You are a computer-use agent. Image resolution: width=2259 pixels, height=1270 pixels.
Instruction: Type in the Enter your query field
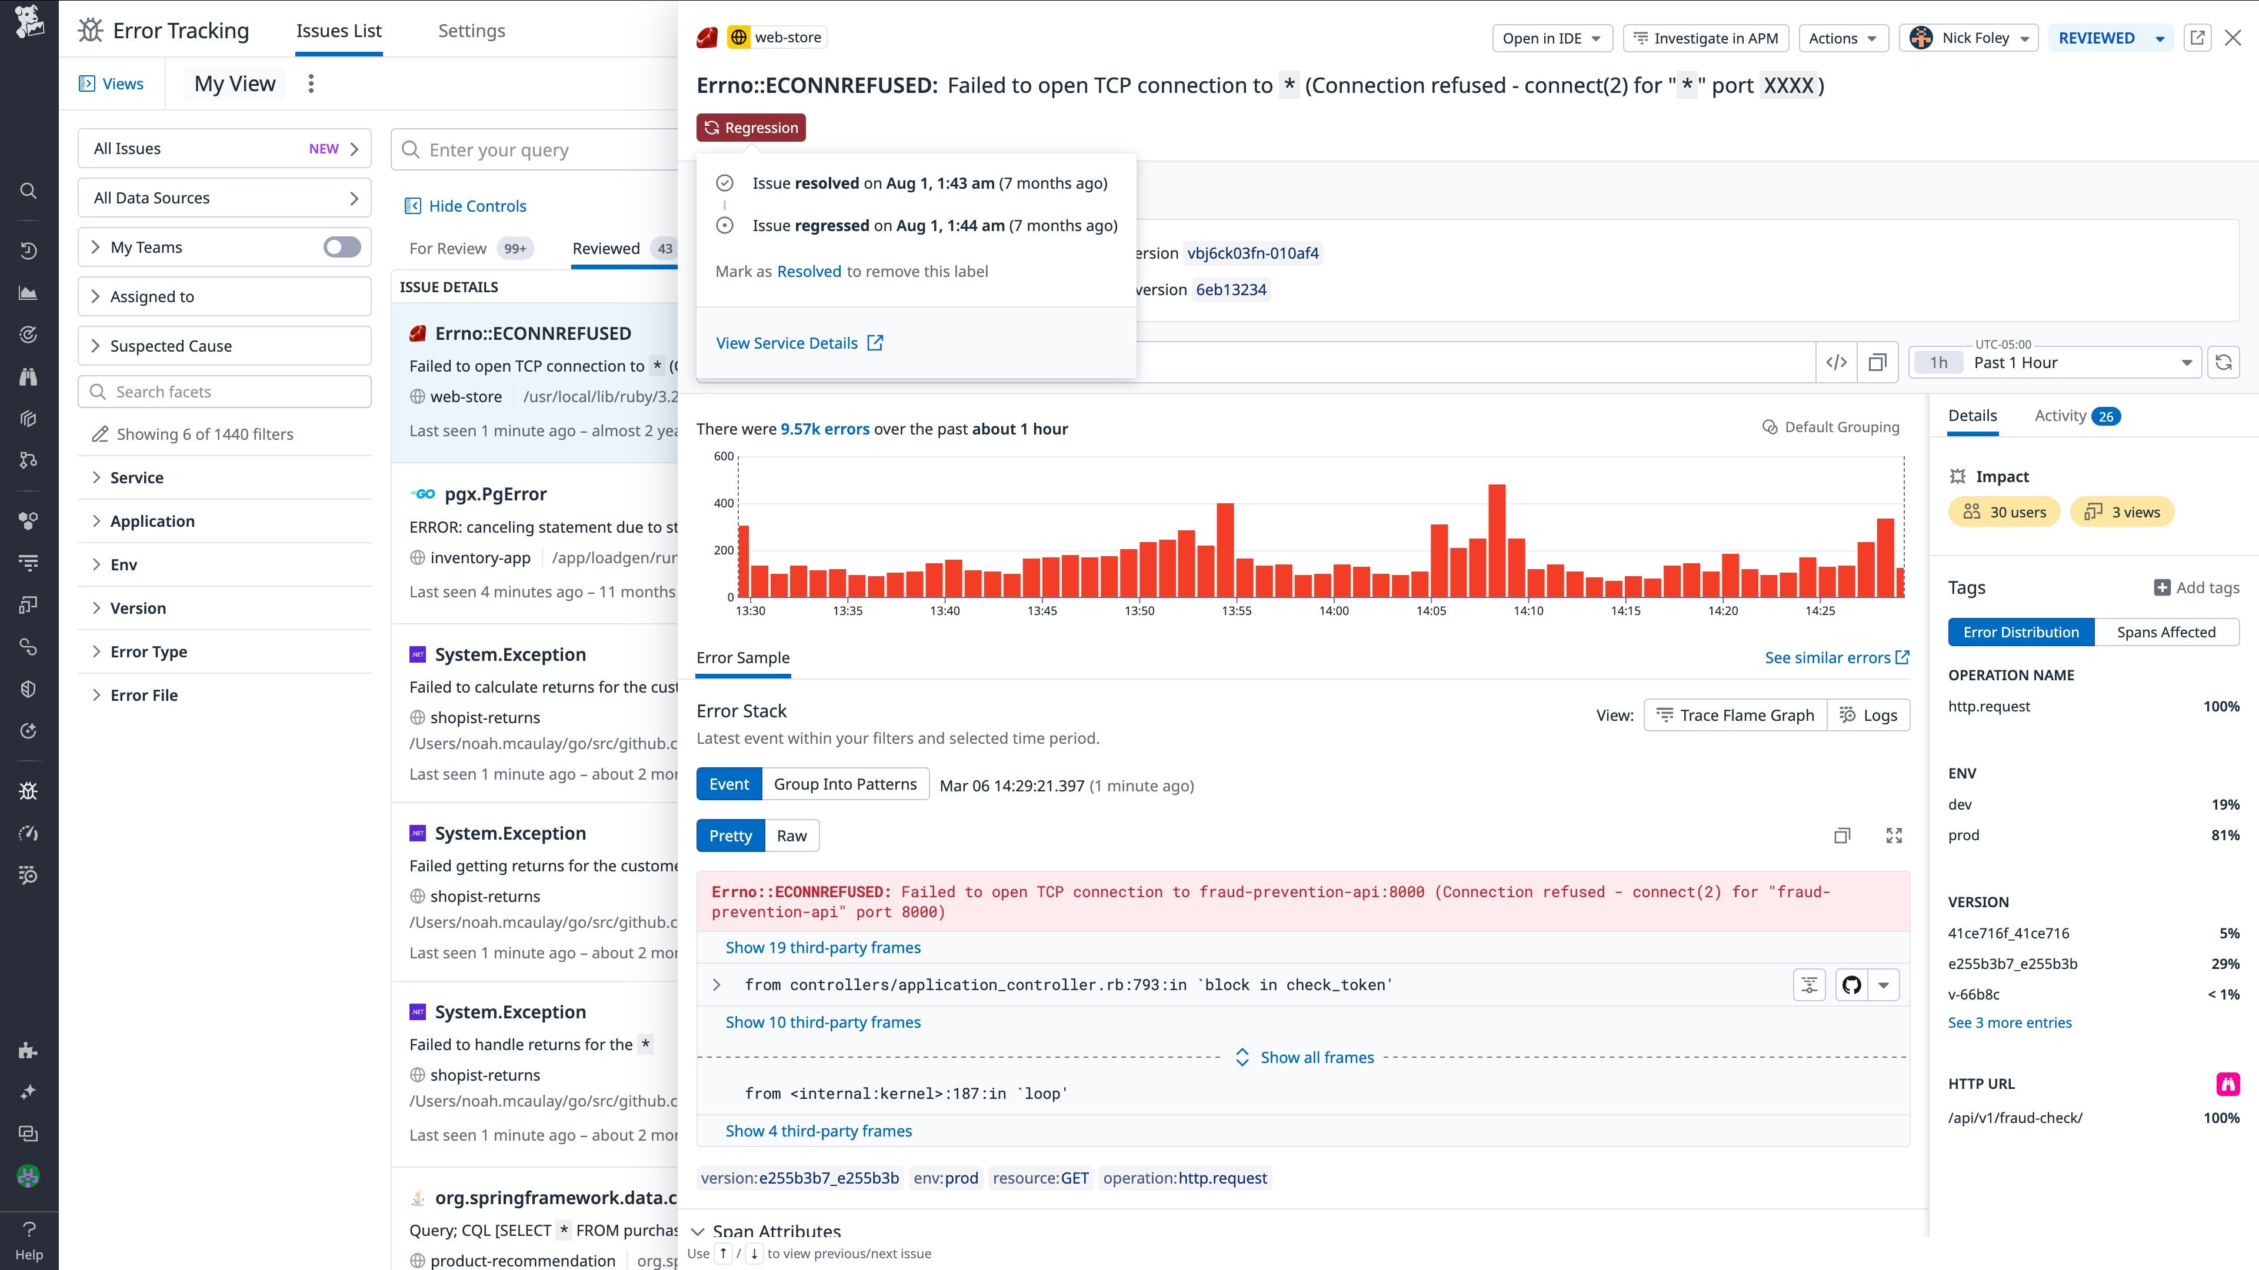point(535,150)
